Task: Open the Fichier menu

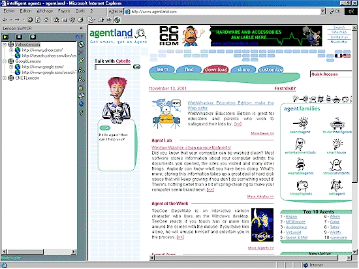Action: click(x=9, y=11)
